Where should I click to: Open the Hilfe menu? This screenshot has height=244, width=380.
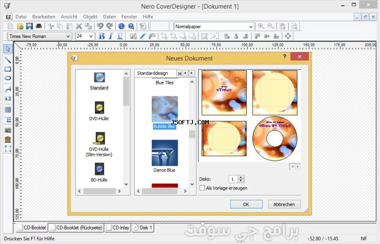(148, 17)
